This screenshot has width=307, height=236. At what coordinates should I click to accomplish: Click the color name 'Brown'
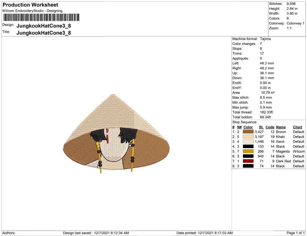tap(281, 132)
